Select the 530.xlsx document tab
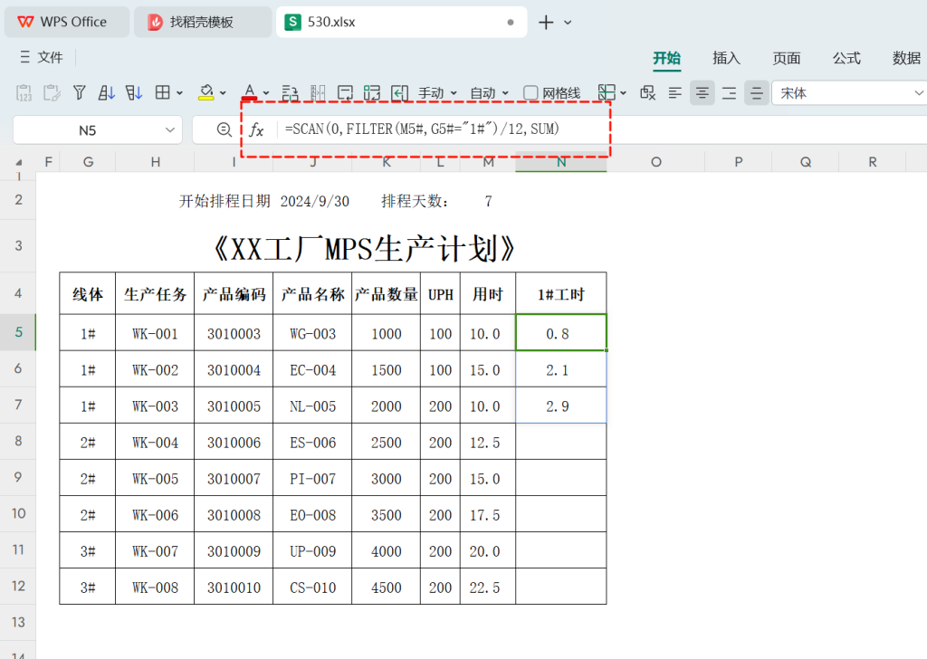 (x=401, y=22)
